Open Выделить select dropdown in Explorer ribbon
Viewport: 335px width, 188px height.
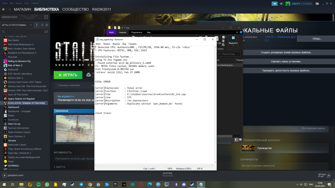click(233, 40)
